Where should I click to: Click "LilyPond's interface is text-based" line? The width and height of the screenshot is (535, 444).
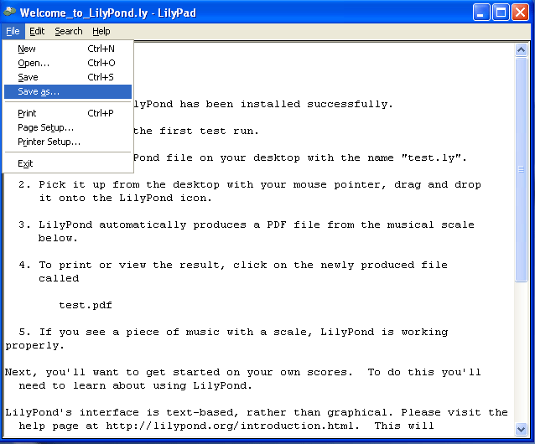(x=257, y=412)
